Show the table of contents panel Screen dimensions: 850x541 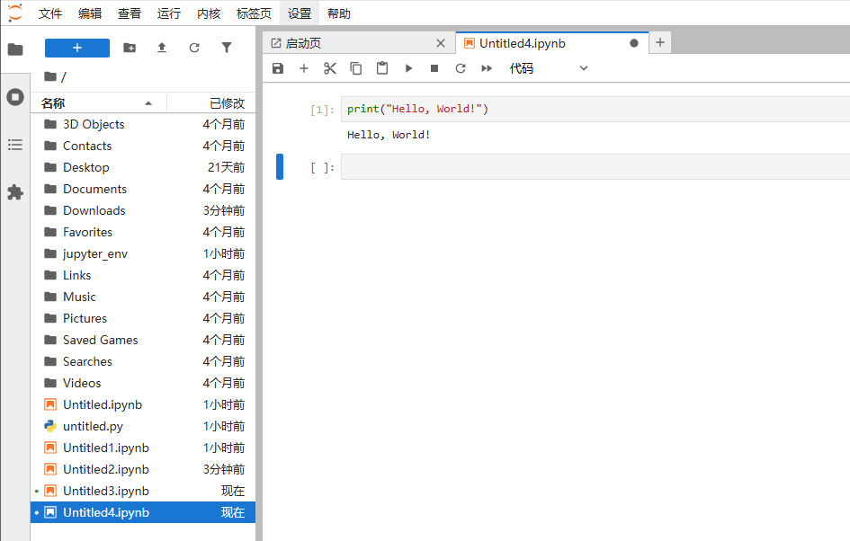pyautogui.click(x=15, y=145)
